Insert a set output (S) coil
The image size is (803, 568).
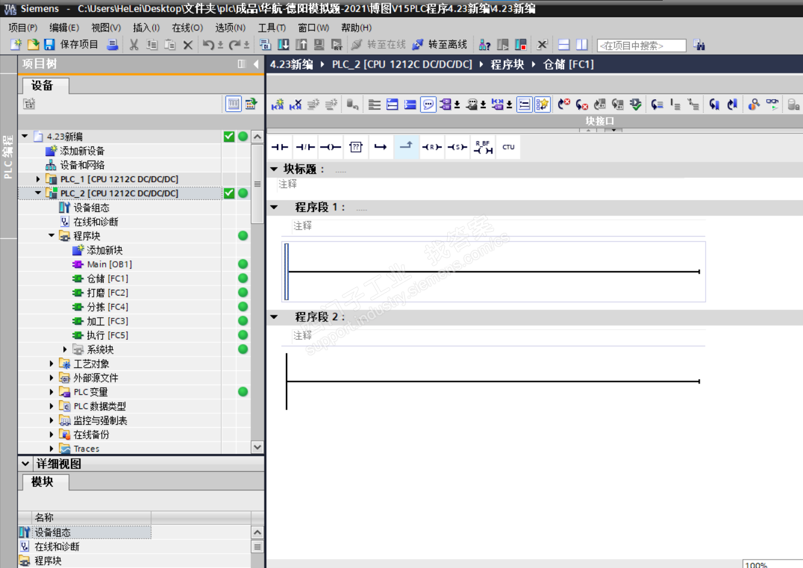(457, 147)
